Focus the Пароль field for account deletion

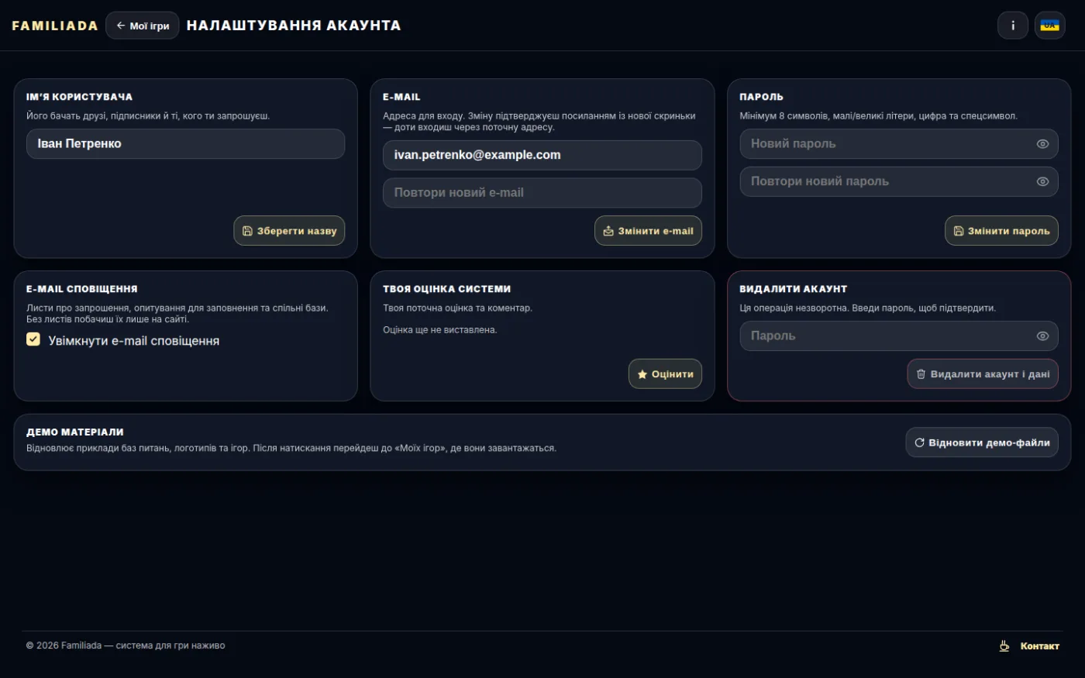point(899,336)
